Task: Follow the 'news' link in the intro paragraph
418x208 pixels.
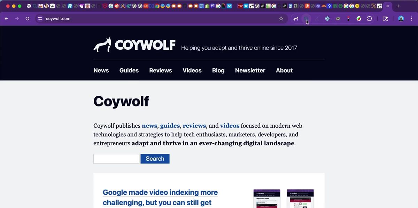Action: (149, 126)
